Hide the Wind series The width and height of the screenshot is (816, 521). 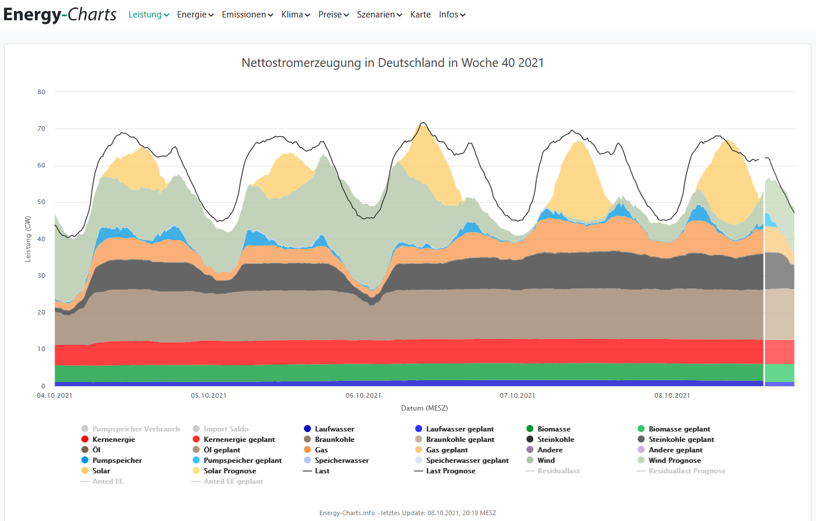pos(540,461)
